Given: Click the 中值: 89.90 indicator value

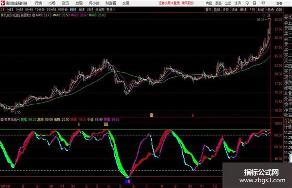Looking at the screenshot, I should [95, 119].
